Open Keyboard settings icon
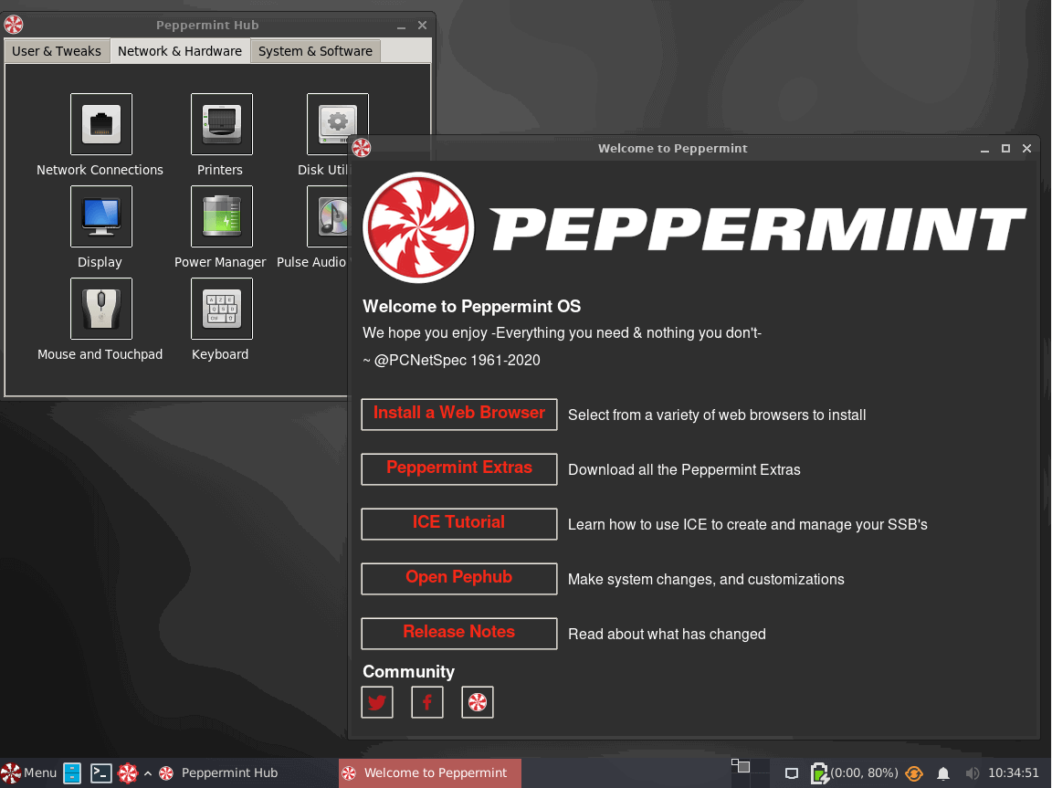Image resolution: width=1052 pixels, height=788 pixels. click(x=221, y=309)
